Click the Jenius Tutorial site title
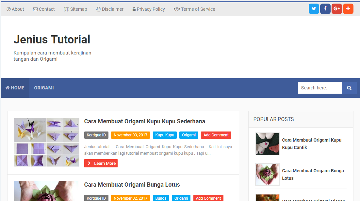360x201 pixels. pyautogui.click(x=52, y=39)
